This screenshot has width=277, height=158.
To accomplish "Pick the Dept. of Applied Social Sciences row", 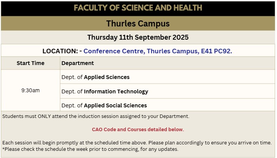I will 104,105.
